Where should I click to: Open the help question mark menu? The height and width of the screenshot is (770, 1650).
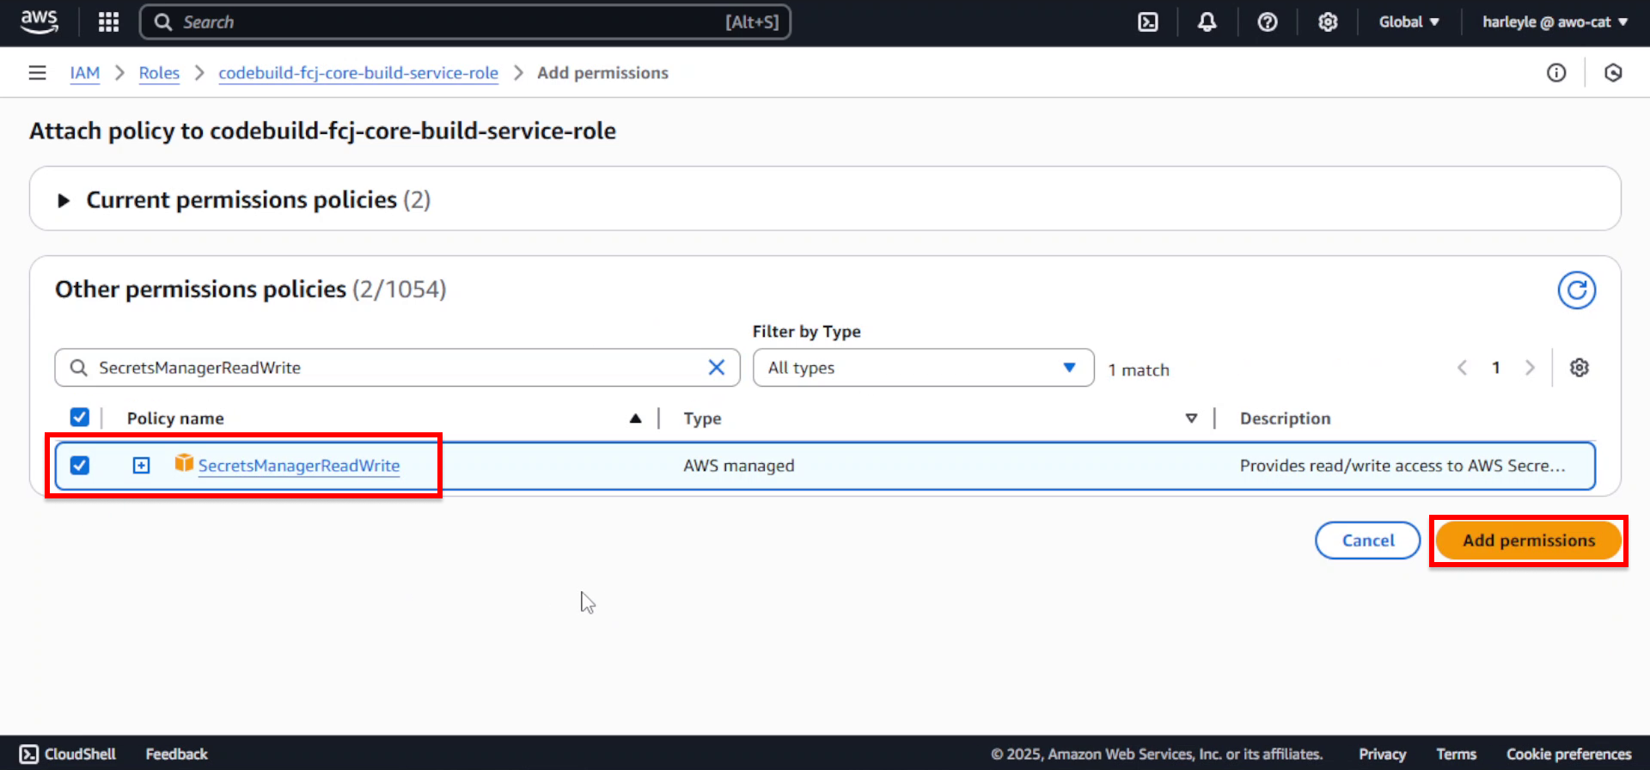(x=1268, y=22)
